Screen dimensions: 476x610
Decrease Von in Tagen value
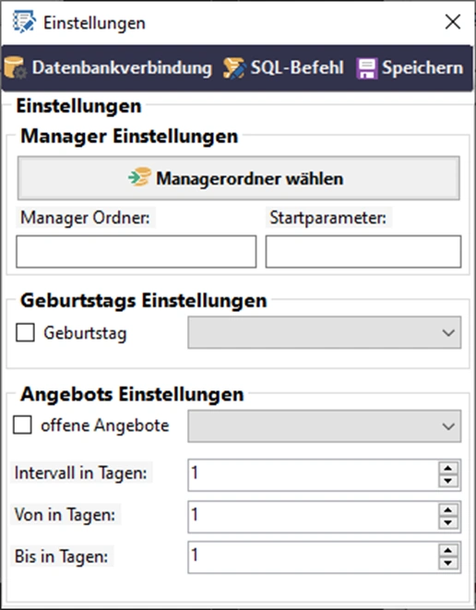[x=448, y=522]
